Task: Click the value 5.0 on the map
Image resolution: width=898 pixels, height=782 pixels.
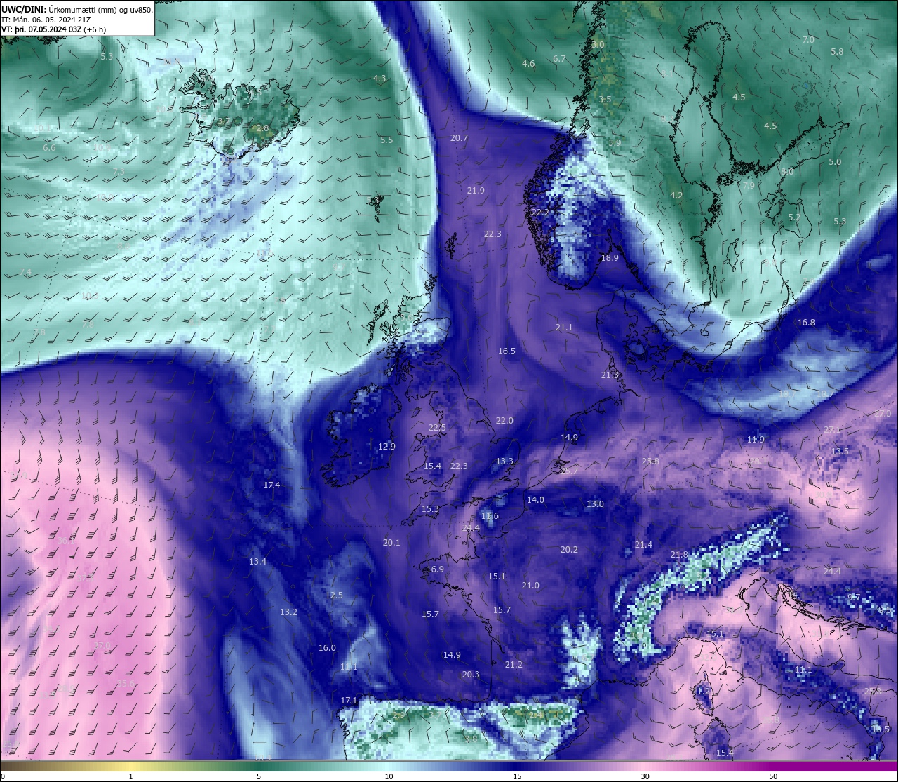Action: [x=835, y=162]
